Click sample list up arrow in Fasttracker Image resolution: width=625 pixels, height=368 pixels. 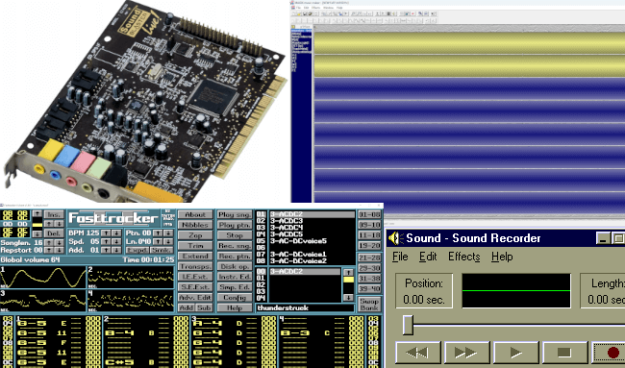pyautogui.click(x=348, y=272)
